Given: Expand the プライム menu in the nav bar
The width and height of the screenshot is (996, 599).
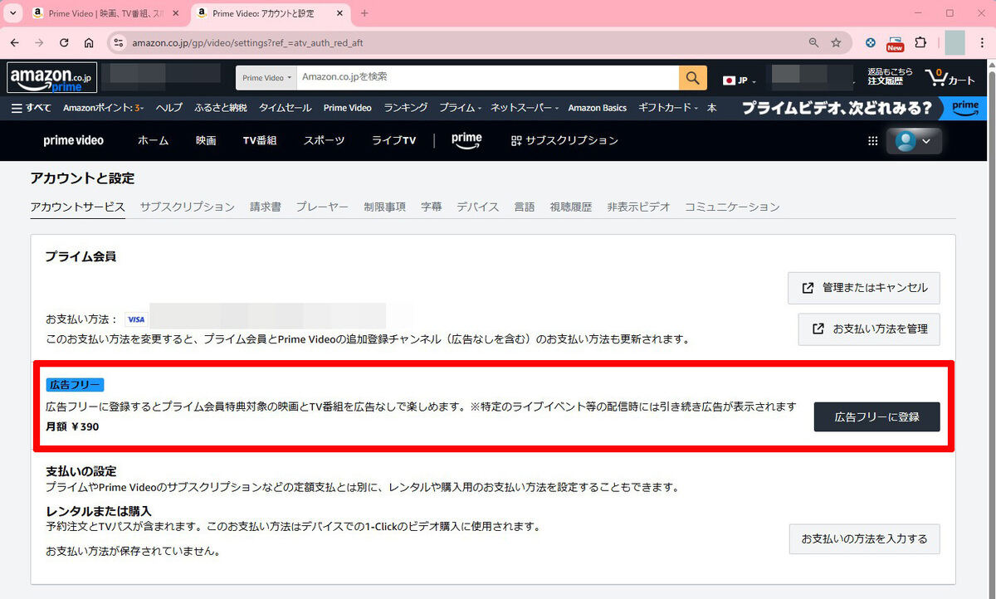Looking at the screenshot, I should click(x=460, y=108).
